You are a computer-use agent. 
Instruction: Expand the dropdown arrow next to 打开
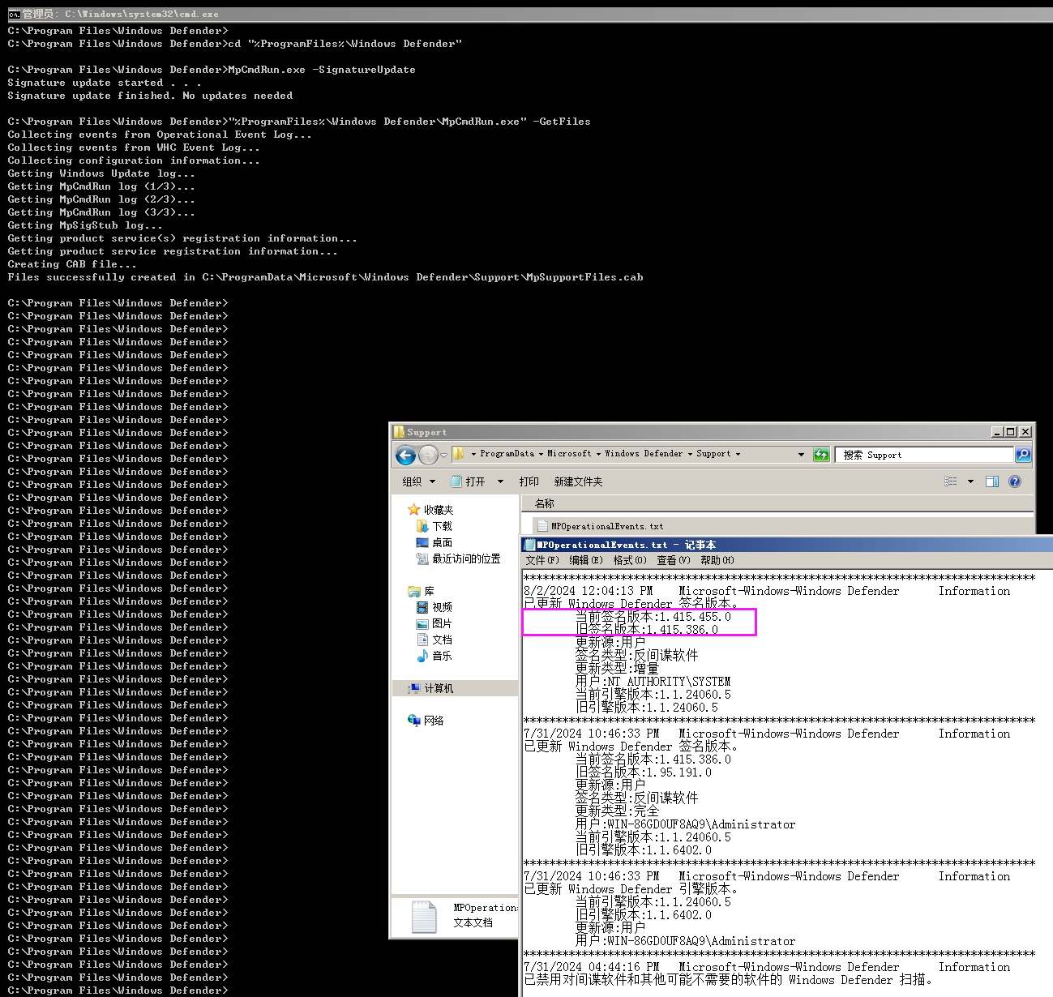500,481
